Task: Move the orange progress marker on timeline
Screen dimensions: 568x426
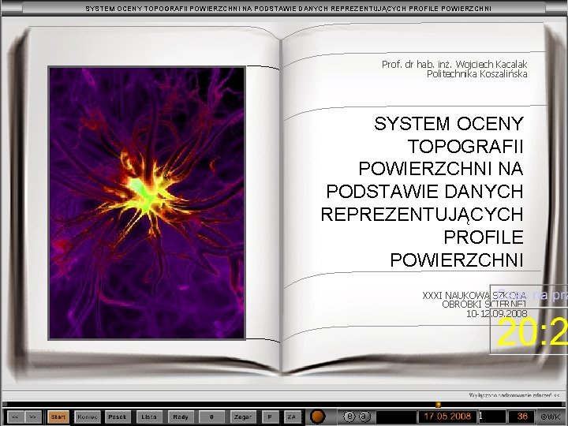Action: coord(438,404)
